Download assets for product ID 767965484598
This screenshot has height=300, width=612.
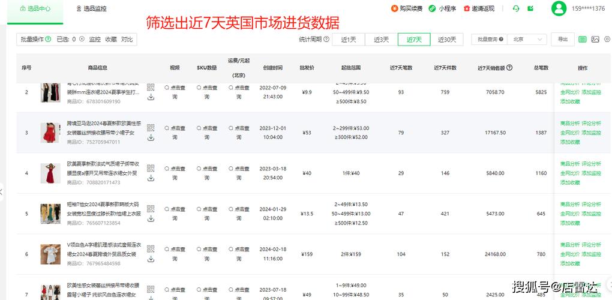(151, 259)
